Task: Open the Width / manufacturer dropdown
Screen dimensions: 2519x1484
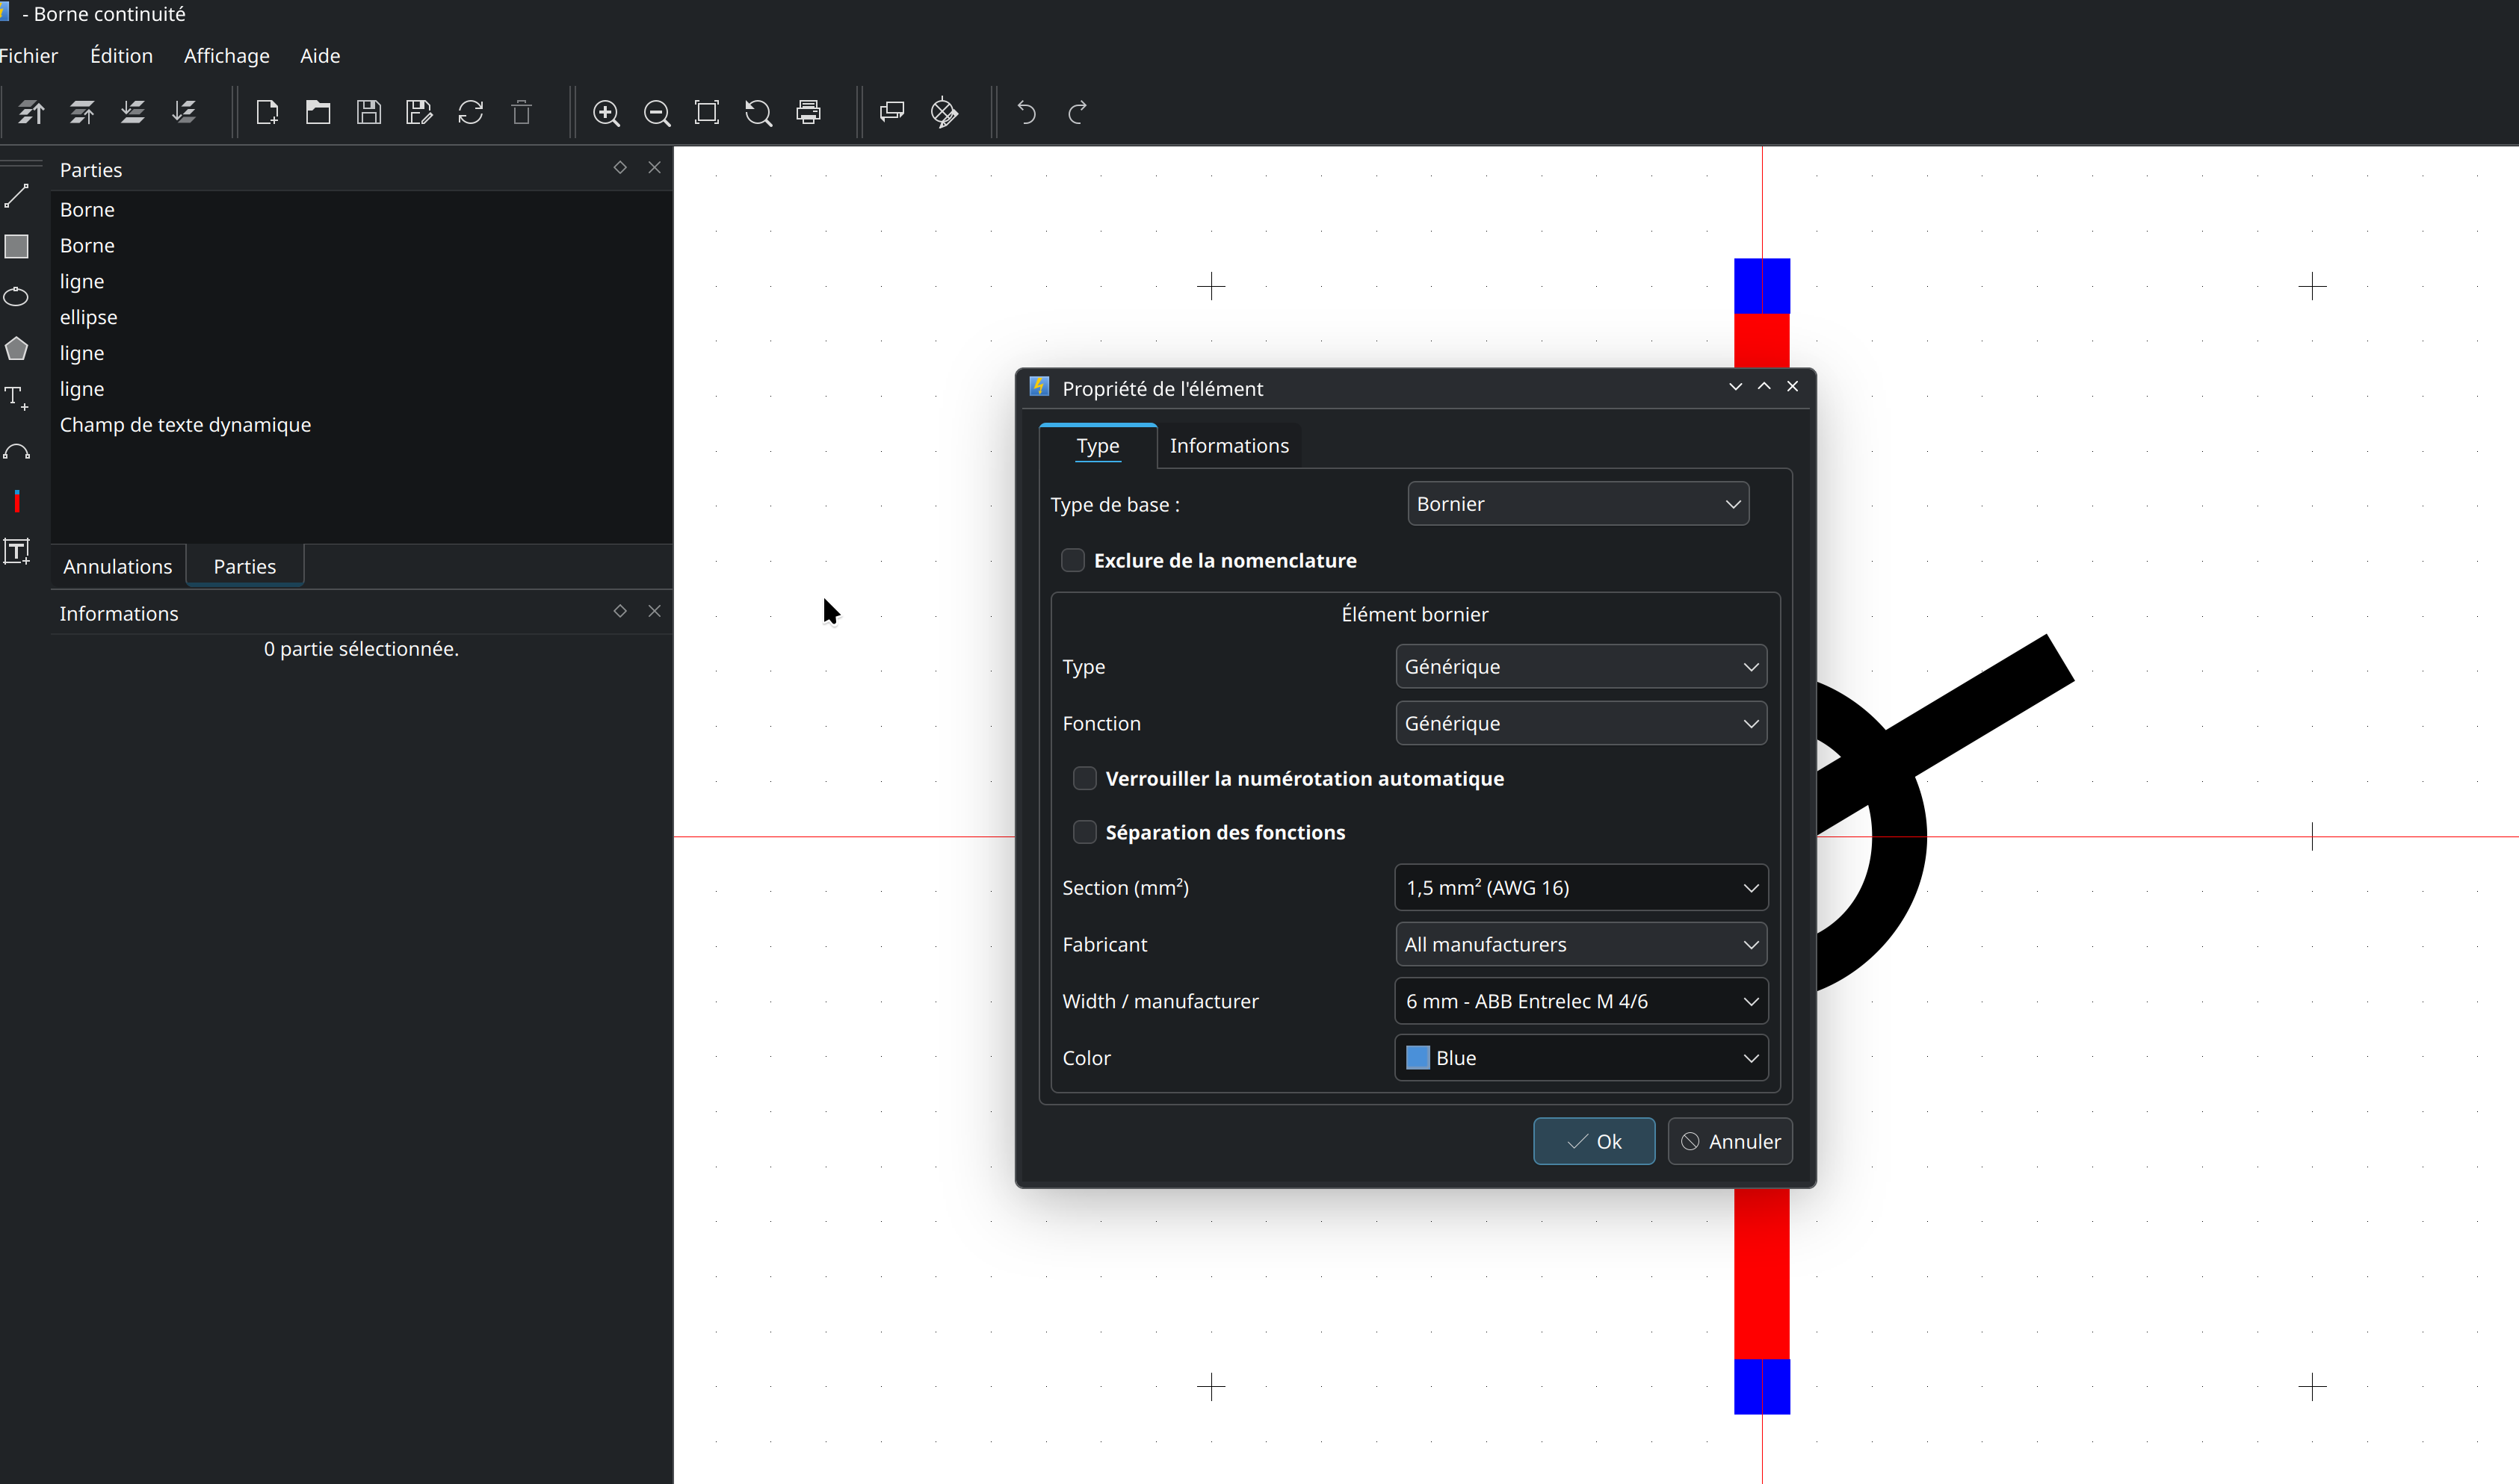Action: [1580, 1001]
